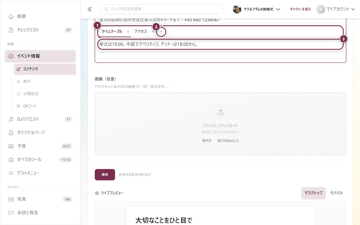The image size is (360, 225).
Task: Open the 概要 overview page
Action: click(40, 16)
